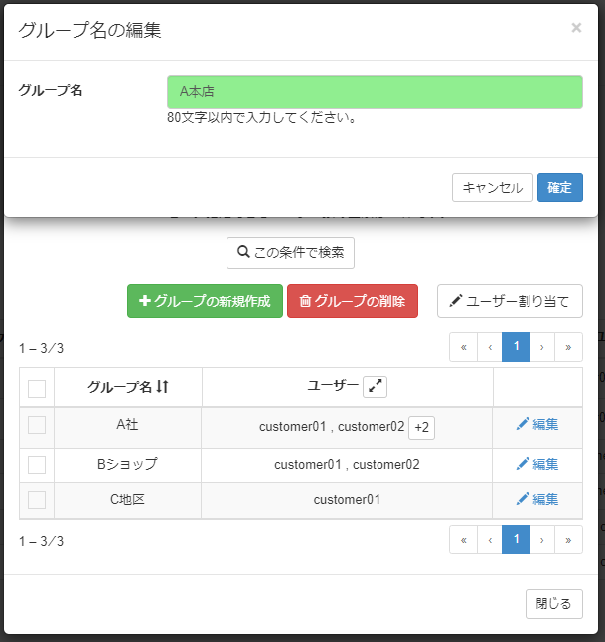The image size is (605, 642).
Task: Confirm with the 確定 button
Action: coord(560,188)
